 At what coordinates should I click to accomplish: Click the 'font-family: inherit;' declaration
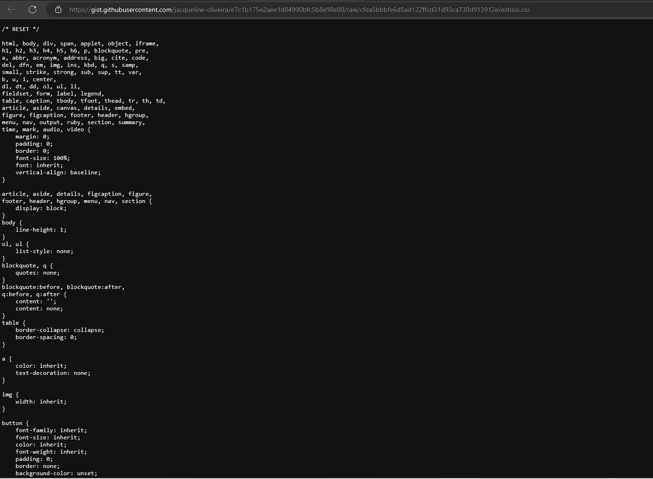tap(51, 430)
